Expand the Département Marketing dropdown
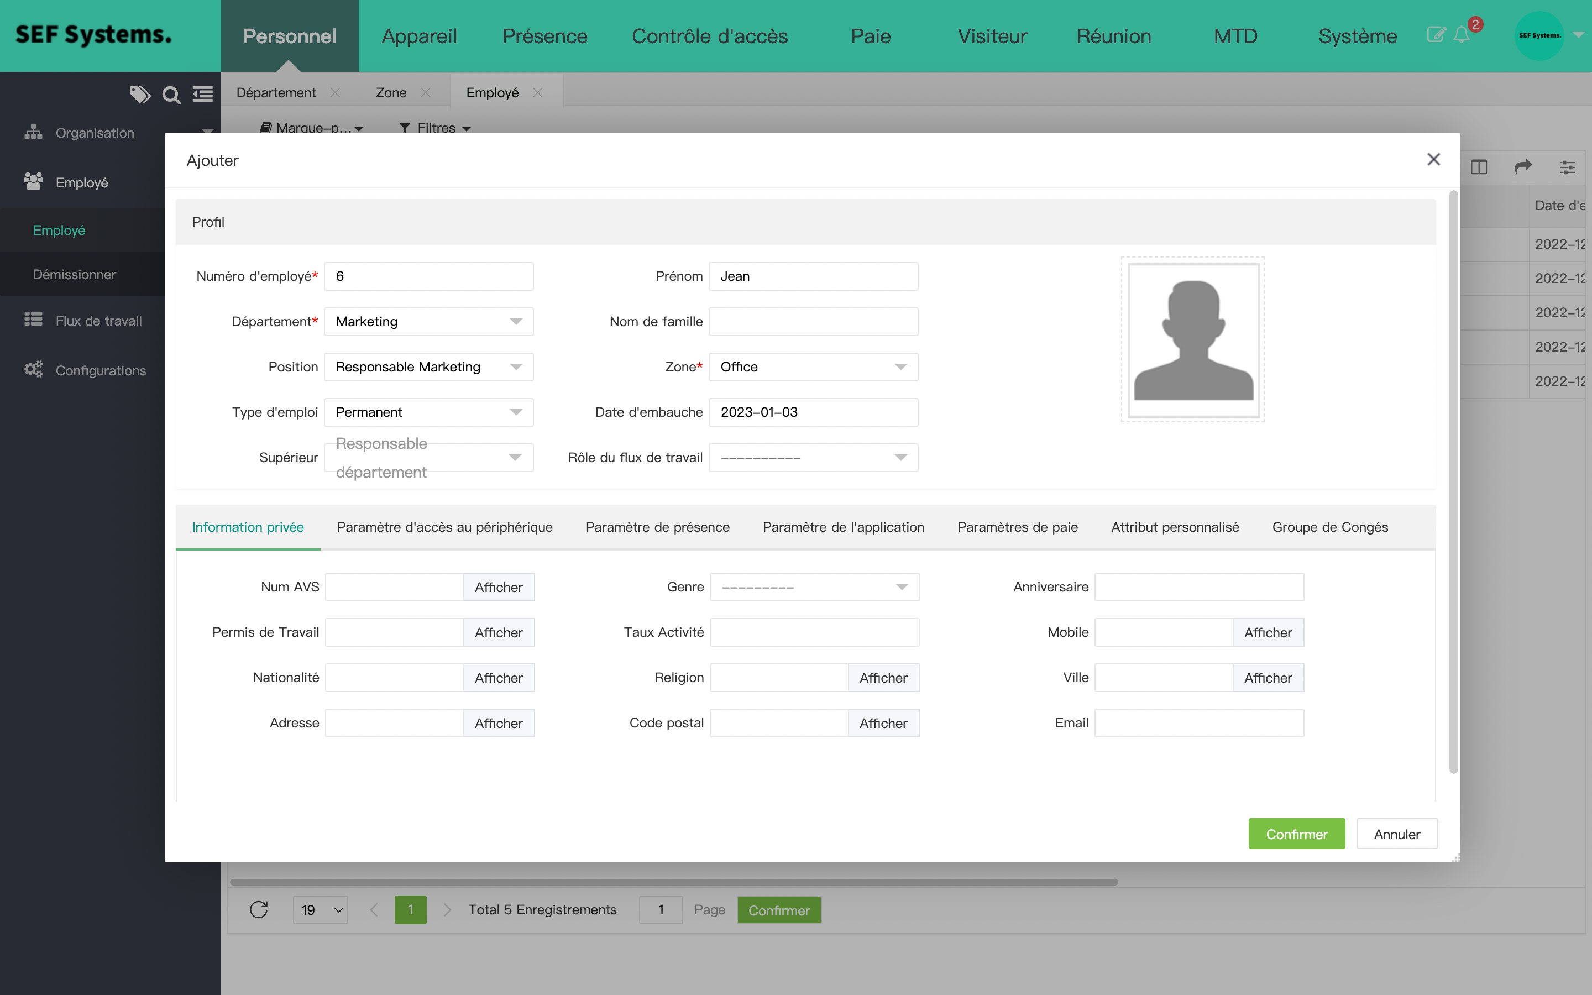1592x995 pixels. [x=428, y=322]
